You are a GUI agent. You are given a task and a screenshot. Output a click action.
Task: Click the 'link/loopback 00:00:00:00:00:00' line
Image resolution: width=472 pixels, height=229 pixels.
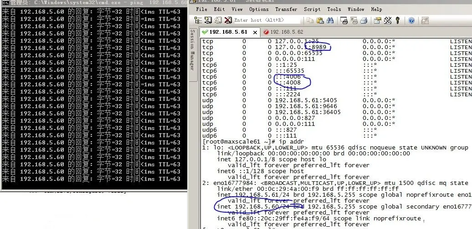313,154
